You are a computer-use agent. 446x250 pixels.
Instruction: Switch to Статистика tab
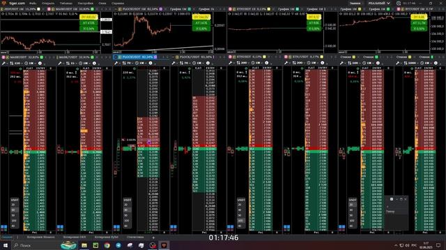pos(135,237)
